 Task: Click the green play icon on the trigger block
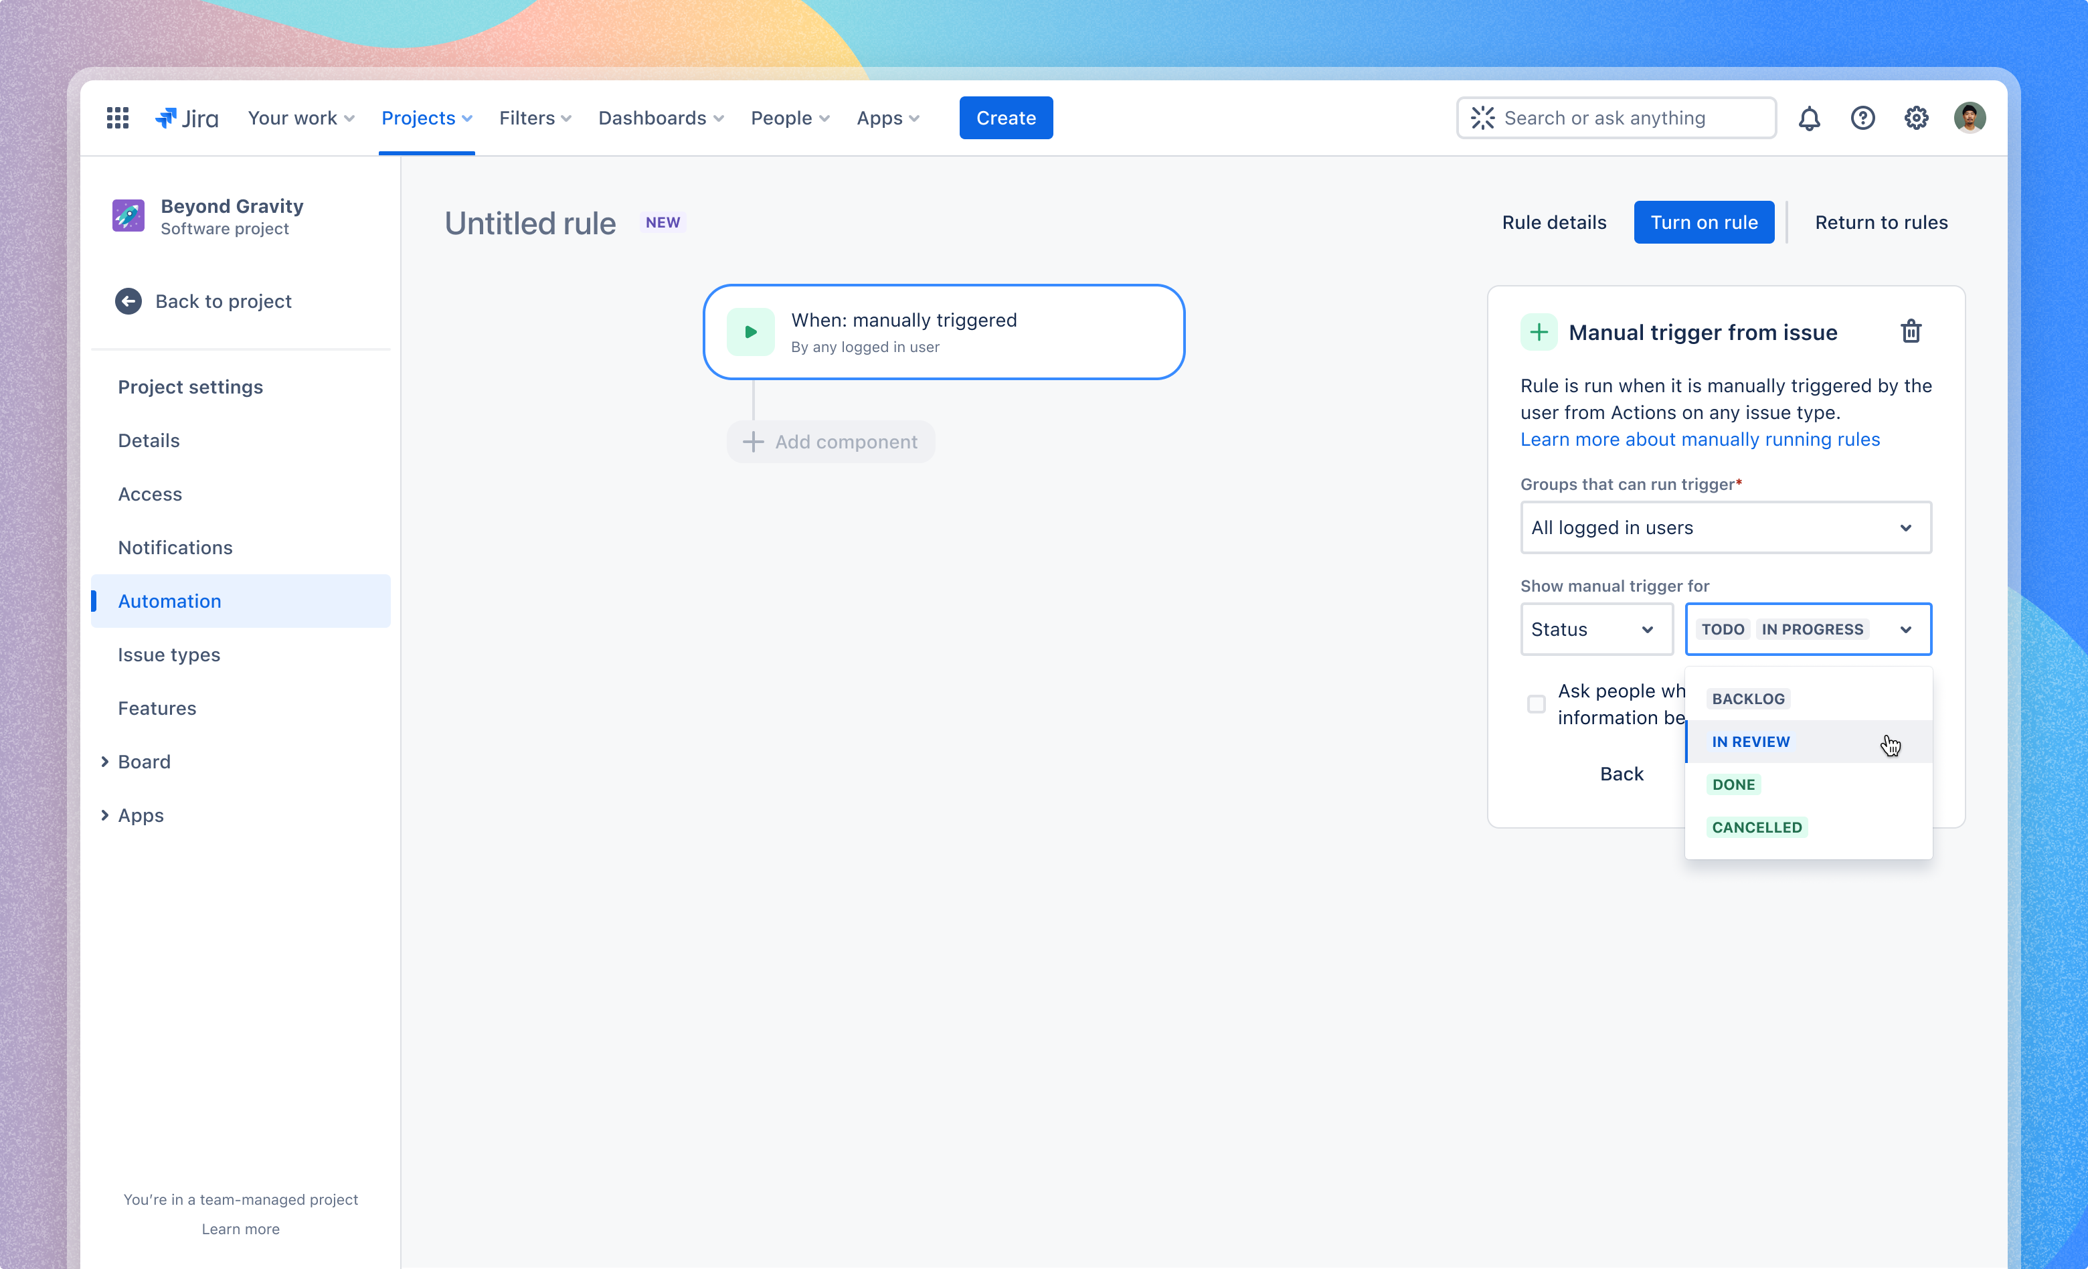click(751, 331)
